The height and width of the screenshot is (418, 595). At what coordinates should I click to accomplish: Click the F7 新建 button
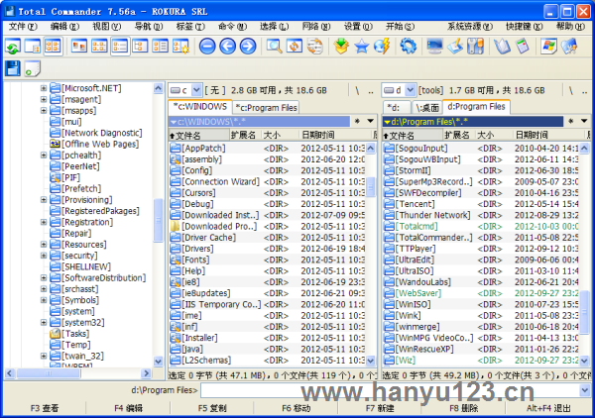[x=380, y=408]
